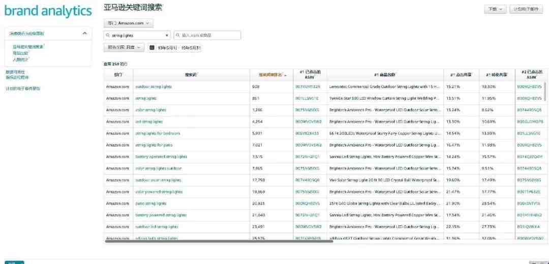Select the 'Lemontec Commercial Grade' product title cell
The image size is (549, 264).
tap(384, 86)
